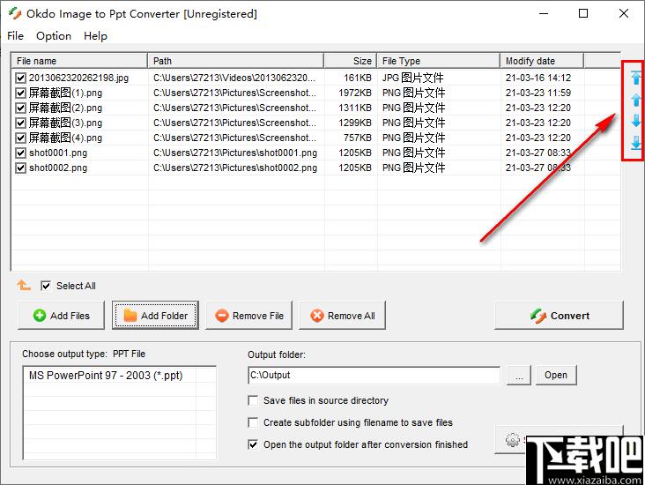
Task: Click the Remove All button
Action: tap(342, 316)
